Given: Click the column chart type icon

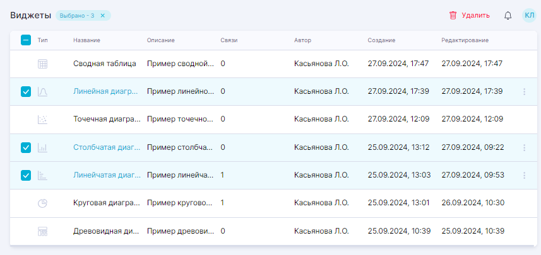Looking at the screenshot, I should coord(43,148).
